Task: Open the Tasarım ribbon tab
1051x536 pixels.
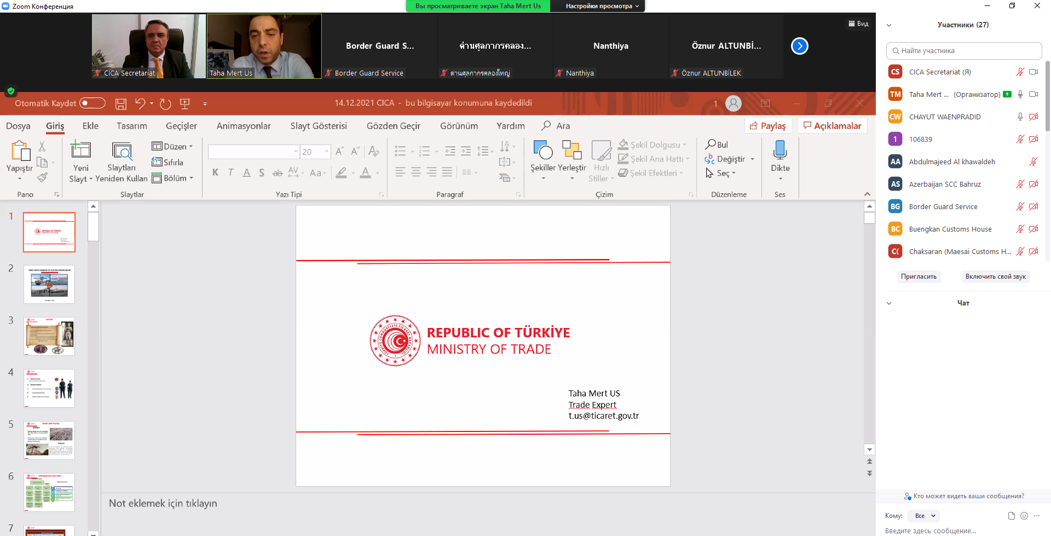Action: [x=131, y=126]
